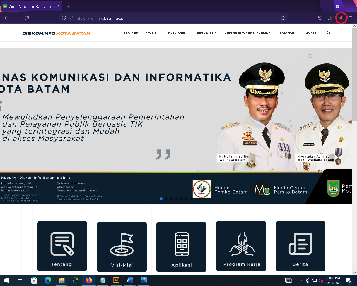Viewport: 357px width, 286px height.
Task: Open Adobe Illustrator from the taskbar
Action: pyautogui.click(x=116, y=280)
